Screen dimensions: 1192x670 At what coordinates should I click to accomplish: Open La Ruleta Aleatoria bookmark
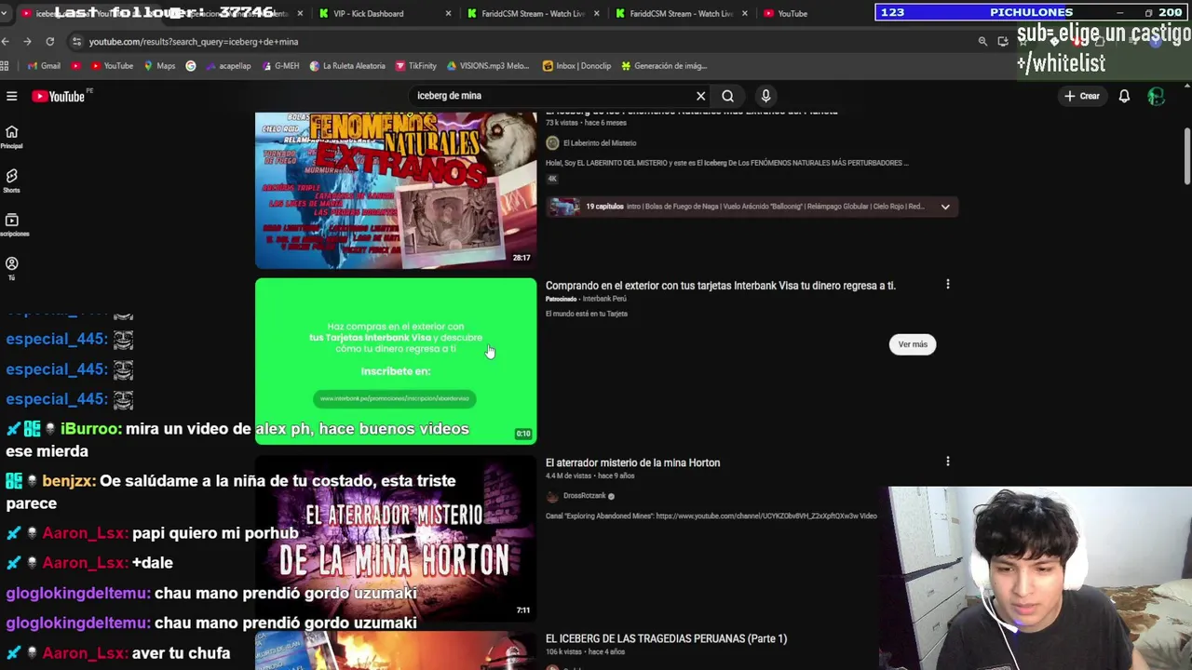coord(346,65)
